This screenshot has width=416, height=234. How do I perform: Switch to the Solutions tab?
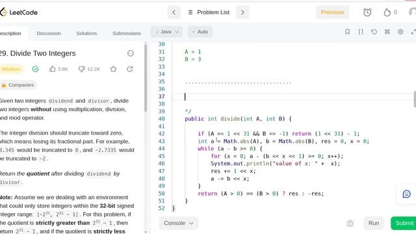86,33
